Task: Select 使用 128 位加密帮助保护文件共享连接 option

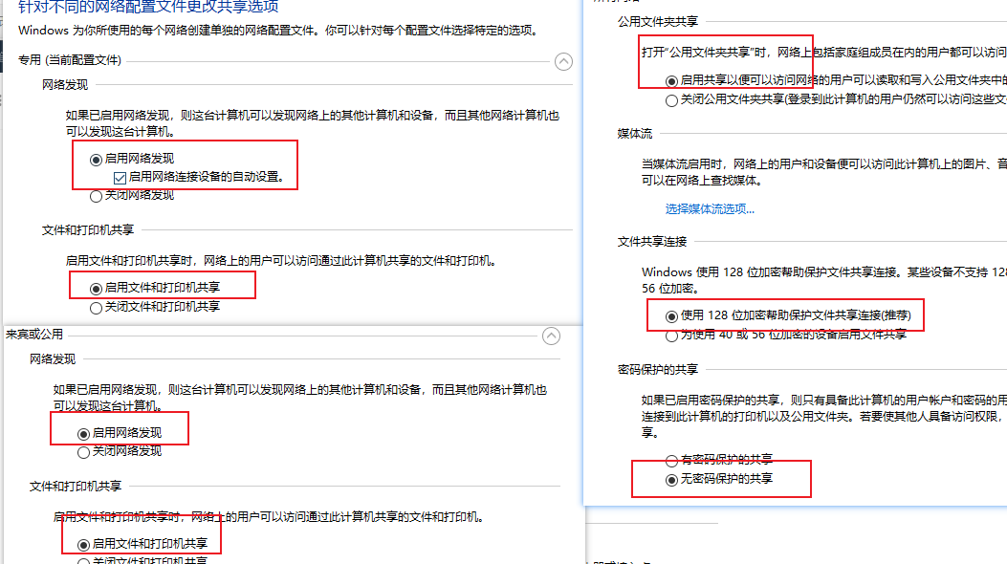Action: pos(671,316)
